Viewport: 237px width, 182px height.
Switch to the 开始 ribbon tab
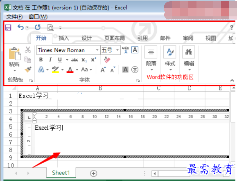(x=41, y=38)
